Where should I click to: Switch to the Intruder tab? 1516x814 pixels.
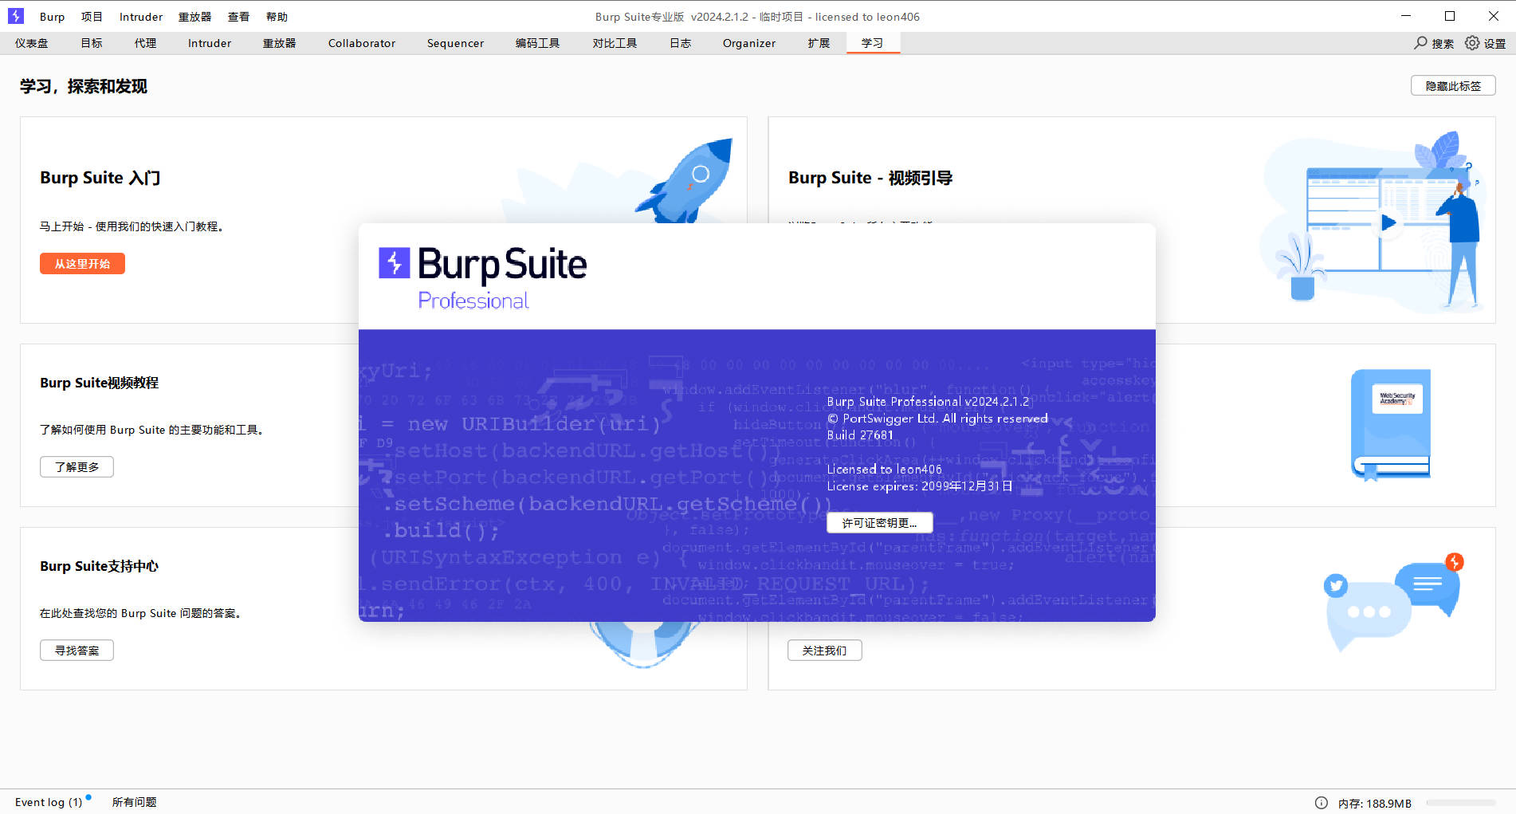tap(210, 43)
